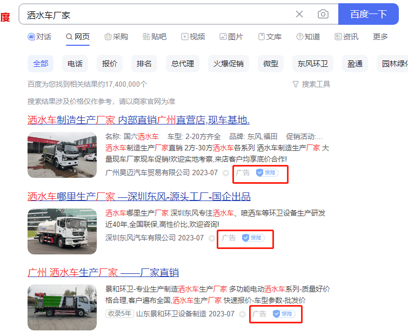The height and width of the screenshot is (332, 408).
Task: Open result 洒水车哪里生产厂家 深圳东风
Action: click(139, 197)
